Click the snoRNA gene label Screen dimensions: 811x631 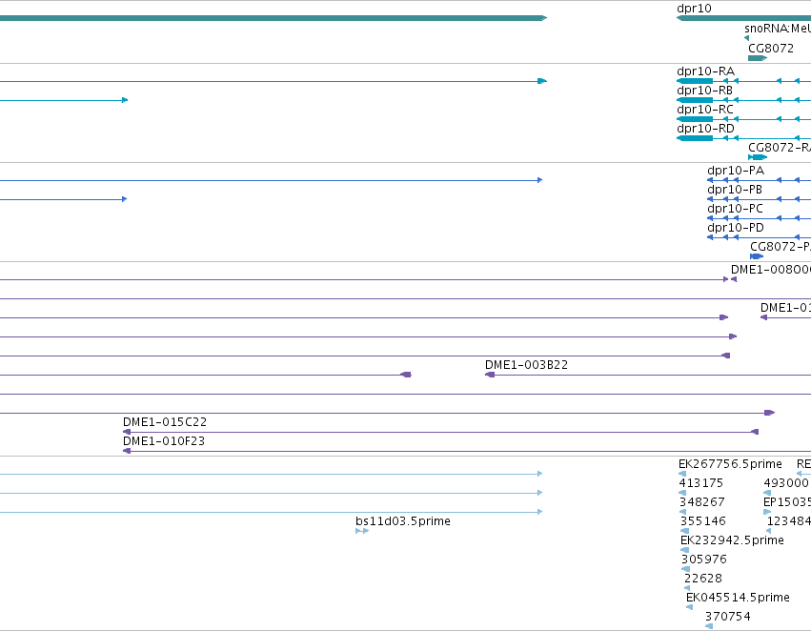(778, 29)
